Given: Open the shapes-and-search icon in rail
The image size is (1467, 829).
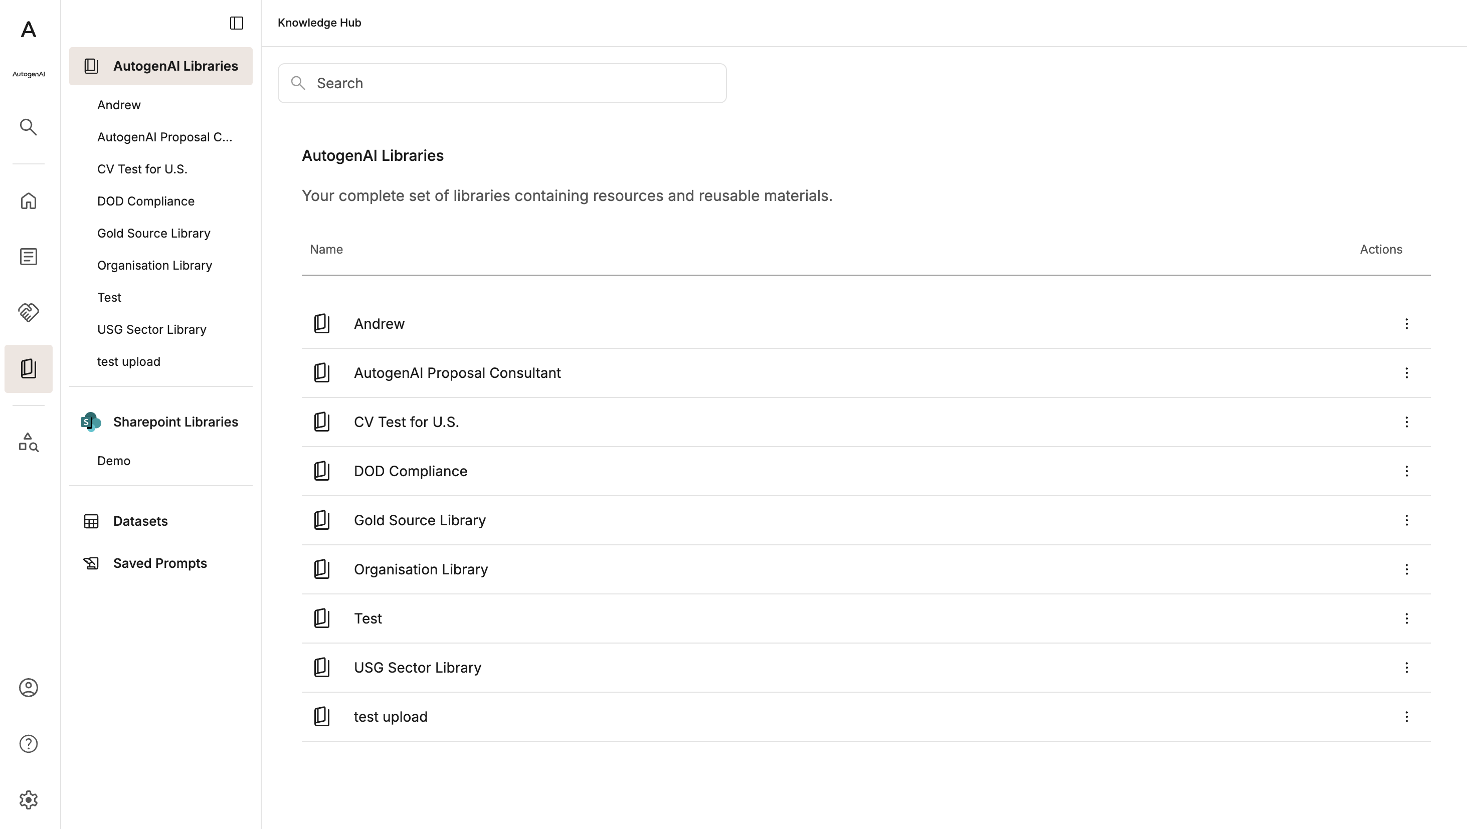Looking at the screenshot, I should click(x=29, y=443).
